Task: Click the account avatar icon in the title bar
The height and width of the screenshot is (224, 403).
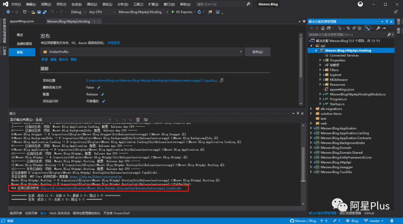Action: (x=360, y=4)
